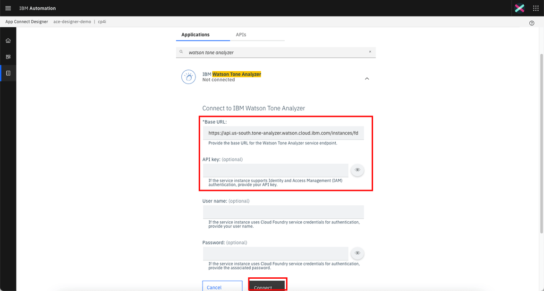This screenshot has height=291, width=544.
Task: Focus the catalog search field
Action: pos(276,53)
